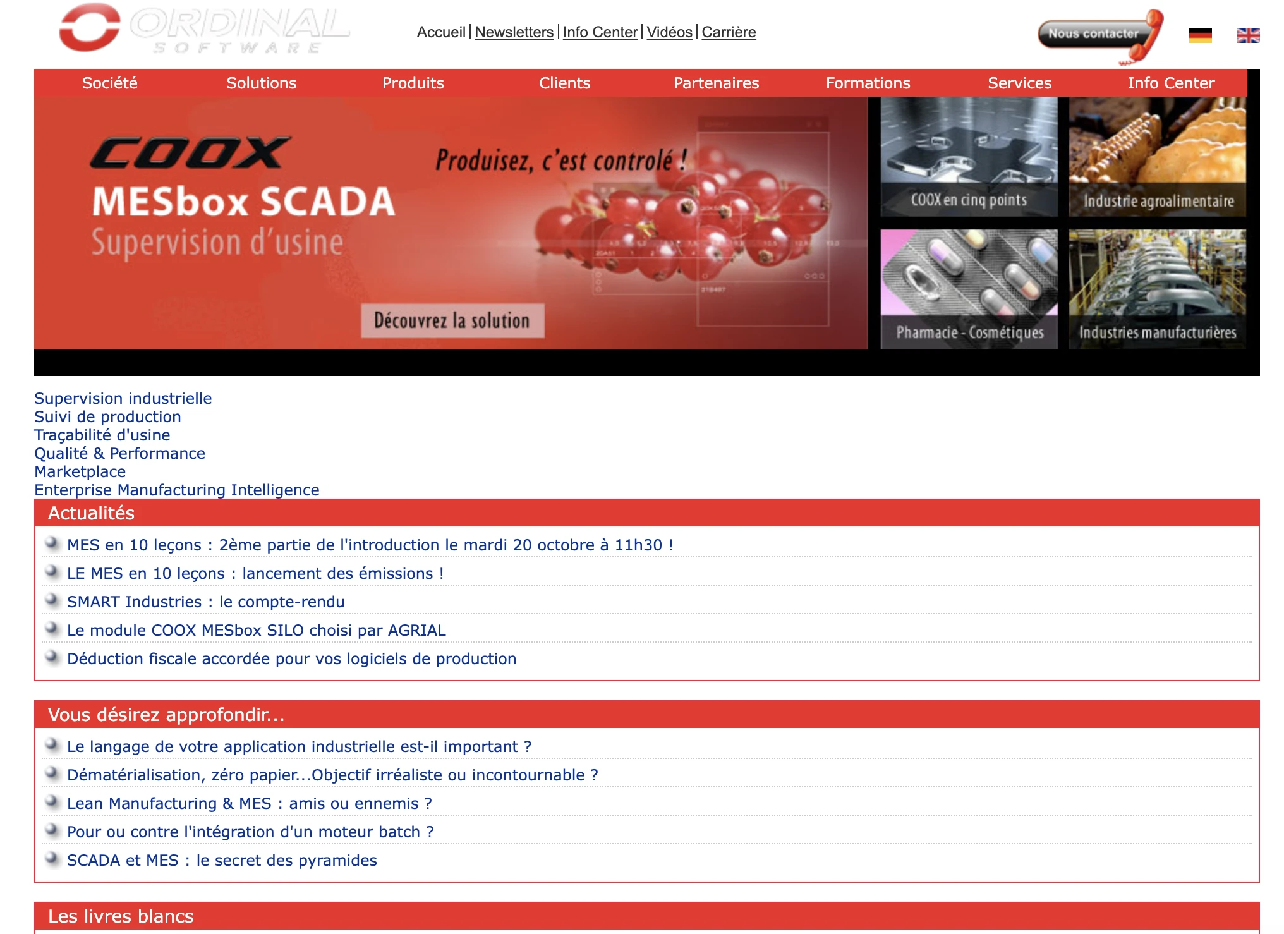Go to Supervision industrielle
1284x934 pixels.
[123, 399]
